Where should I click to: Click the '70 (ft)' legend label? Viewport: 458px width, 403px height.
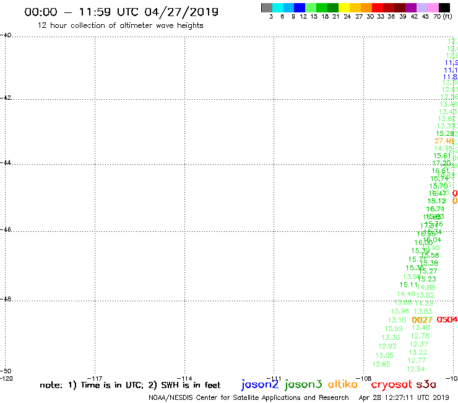[443, 16]
